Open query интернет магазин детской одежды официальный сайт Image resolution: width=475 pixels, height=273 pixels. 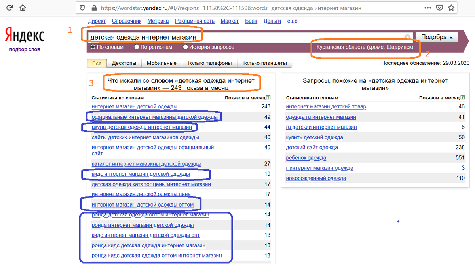pyautogui.click(x=153, y=150)
